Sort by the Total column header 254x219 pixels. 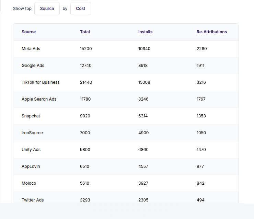[85, 32]
